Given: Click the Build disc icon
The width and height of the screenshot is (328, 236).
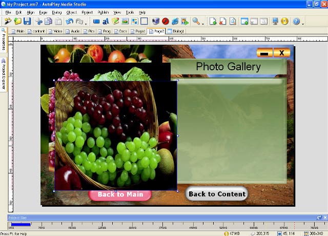Looking at the screenshot, I should pyautogui.click(x=284, y=22).
